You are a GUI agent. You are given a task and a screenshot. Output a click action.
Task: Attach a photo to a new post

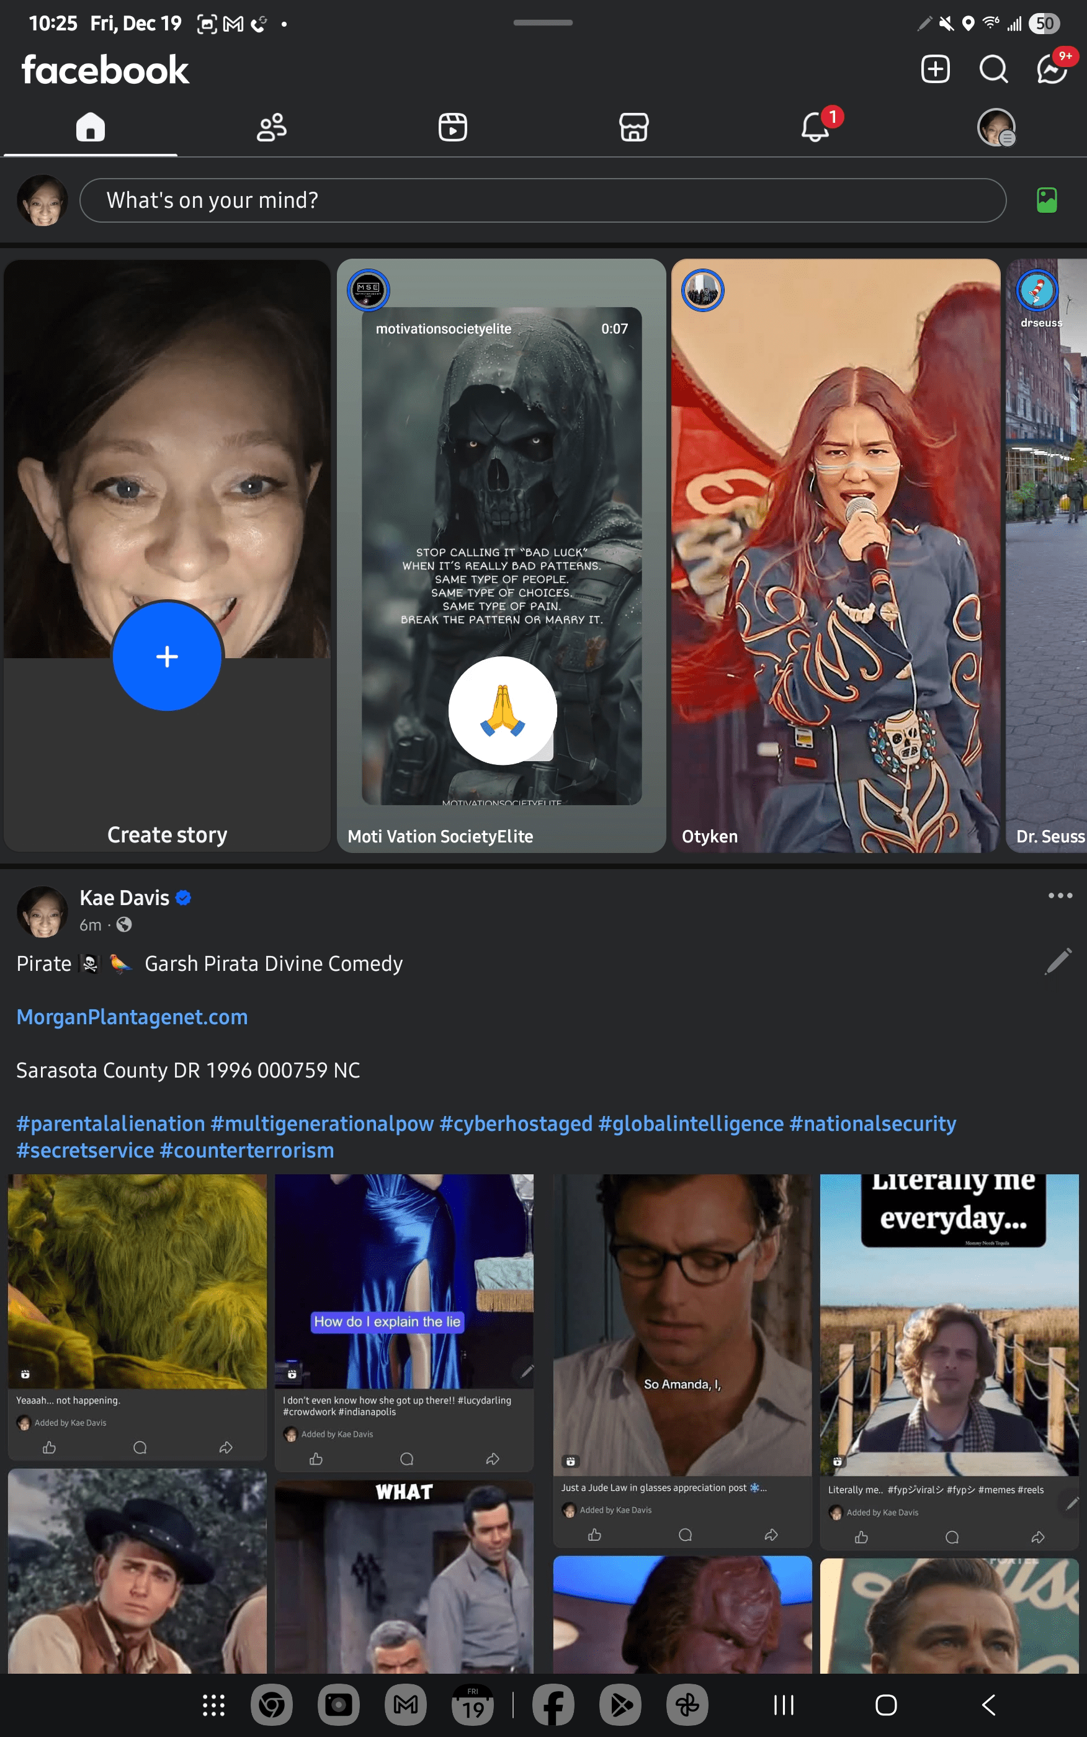(x=1047, y=200)
